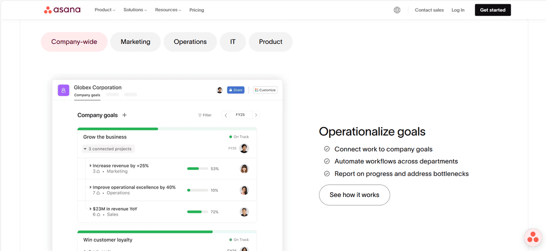
Task: Click avatar on $23M in revenue YoY row
Action: click(x=244, y=212)
